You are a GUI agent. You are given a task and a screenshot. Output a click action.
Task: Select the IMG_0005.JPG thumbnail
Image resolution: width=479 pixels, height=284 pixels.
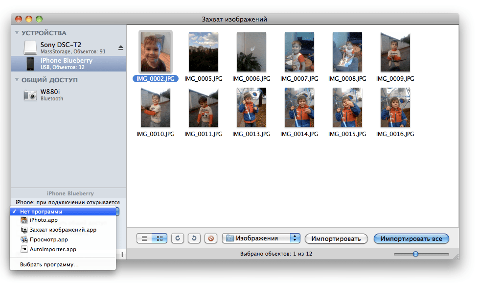[204, 52]
